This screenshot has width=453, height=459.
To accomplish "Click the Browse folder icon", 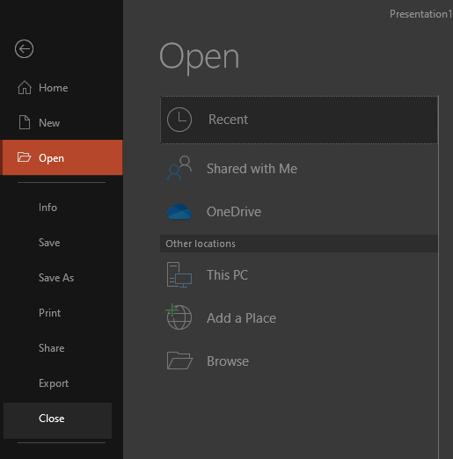I will click(x=179, y=361).
